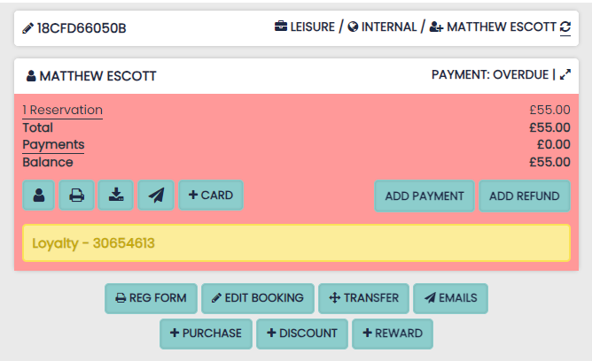Click the pencil icon beside booking reference

click(x=28, y=28)
